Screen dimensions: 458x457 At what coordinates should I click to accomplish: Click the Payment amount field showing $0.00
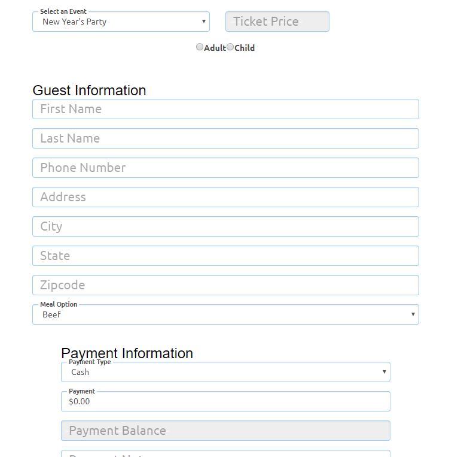[x=225, y=401]
